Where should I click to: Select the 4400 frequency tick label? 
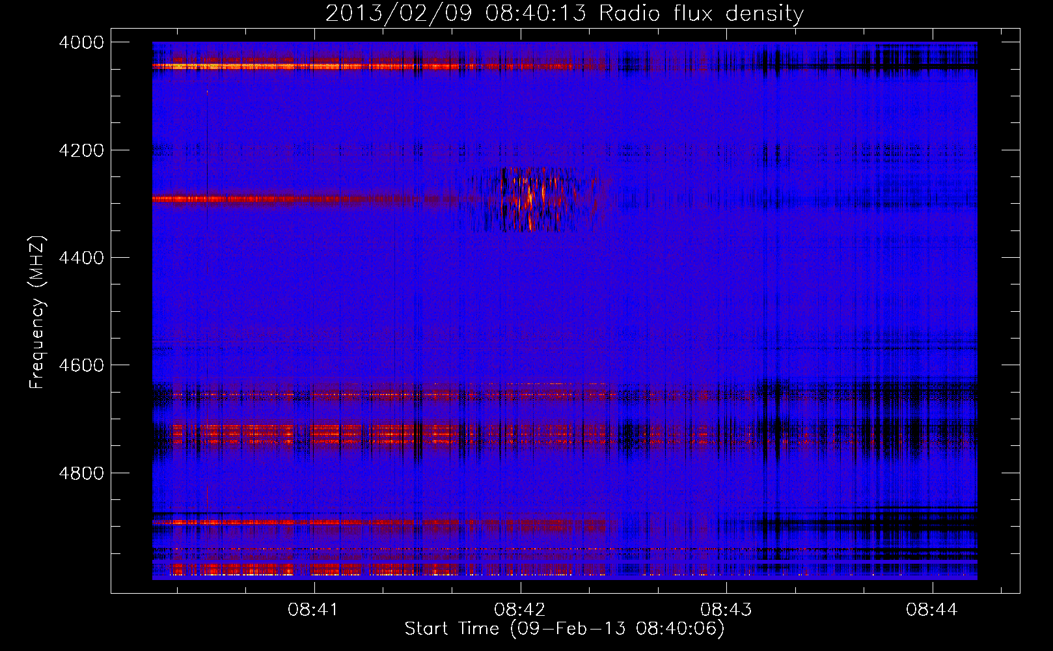coord(81,258)
